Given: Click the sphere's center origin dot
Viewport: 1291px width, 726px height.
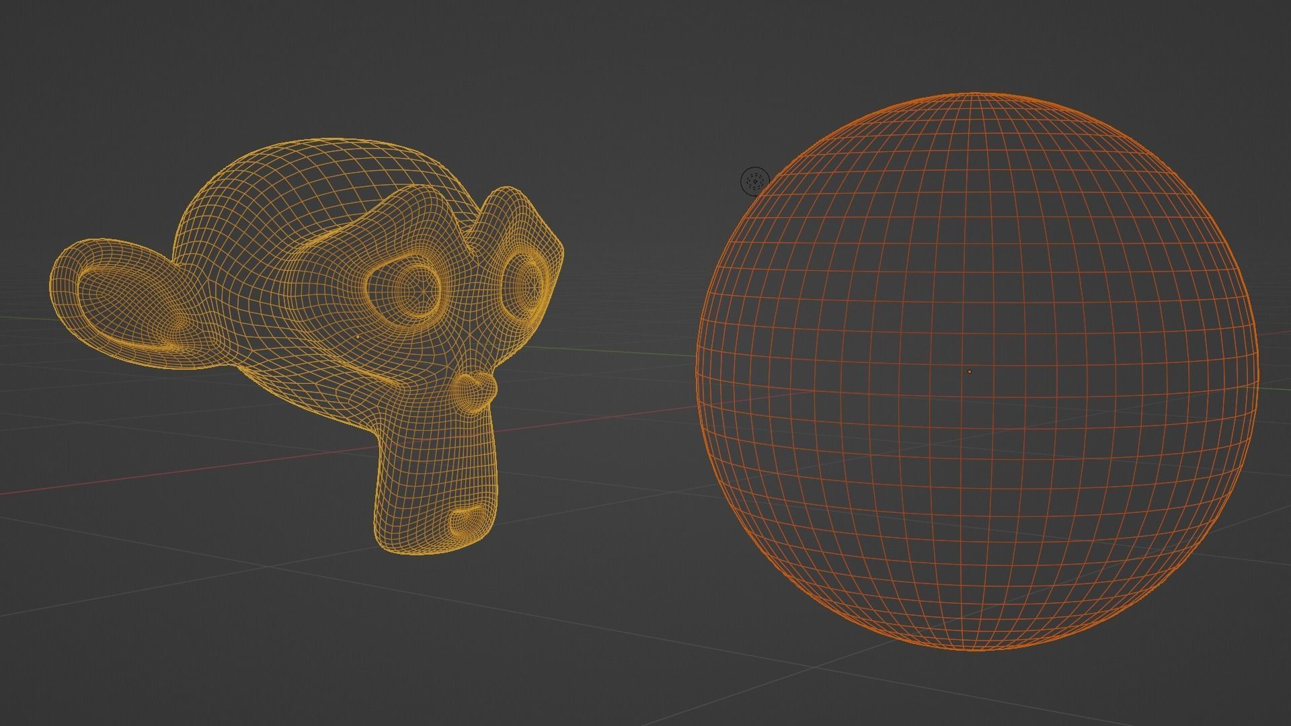Looking at the screenshot, I should 969,371.
